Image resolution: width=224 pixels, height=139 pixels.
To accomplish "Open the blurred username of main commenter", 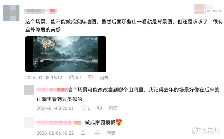I will (x=41, y=12).
